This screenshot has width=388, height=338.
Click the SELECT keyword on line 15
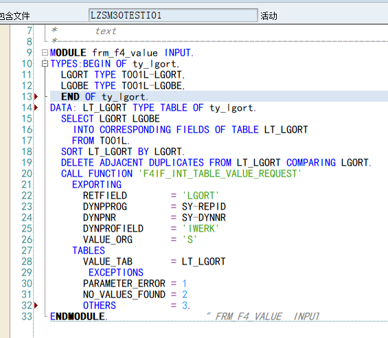pos(78,119)
